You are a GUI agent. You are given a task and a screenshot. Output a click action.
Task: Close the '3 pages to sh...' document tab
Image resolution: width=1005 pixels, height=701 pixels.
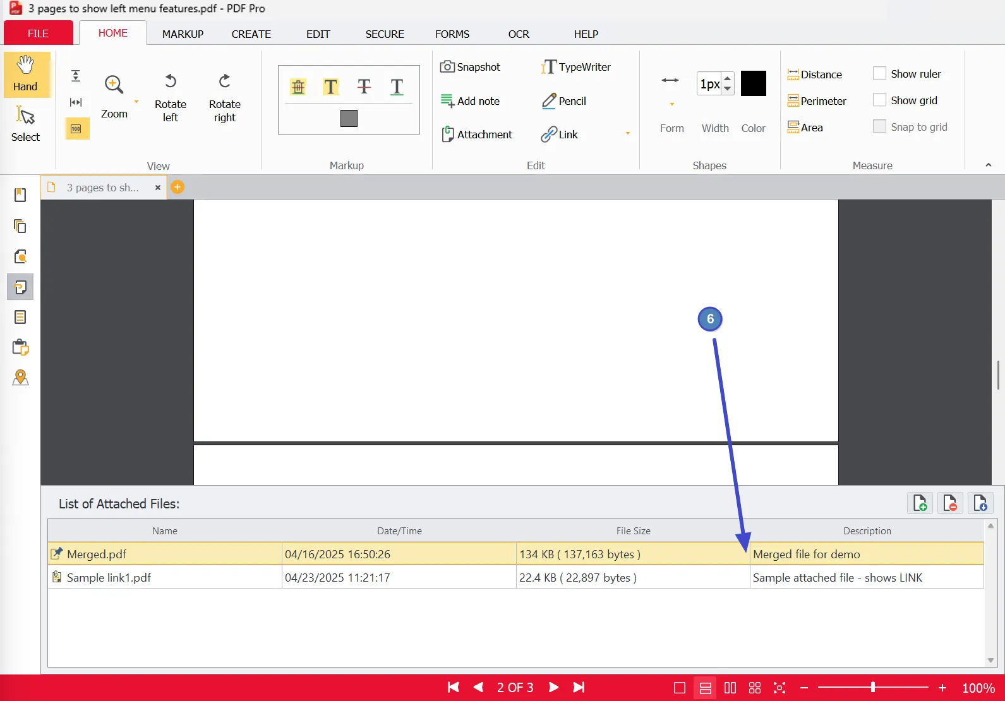point(158,188)
